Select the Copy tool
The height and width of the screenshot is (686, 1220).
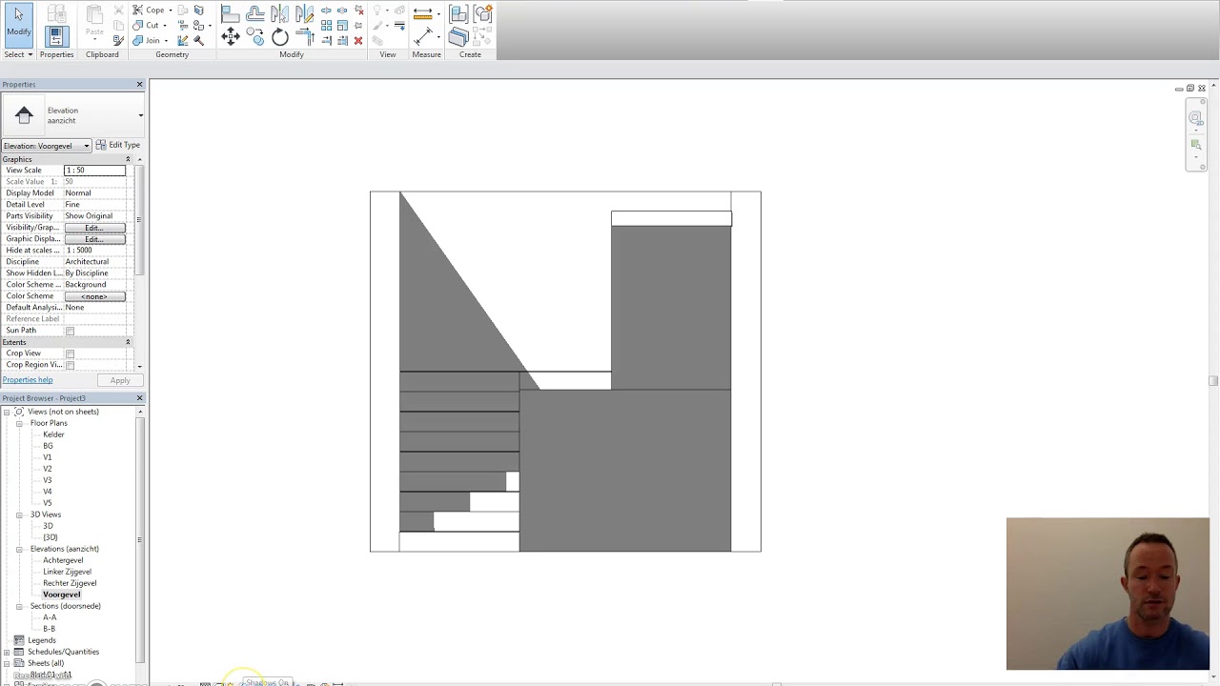pos(255,36)
